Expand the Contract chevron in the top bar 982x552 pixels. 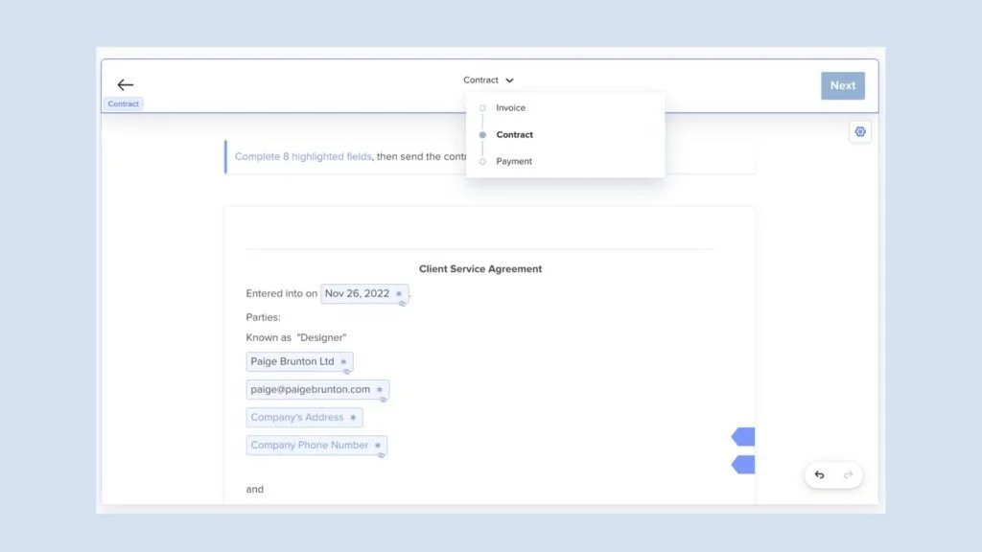pyautogui.click(x=509, y=80)
